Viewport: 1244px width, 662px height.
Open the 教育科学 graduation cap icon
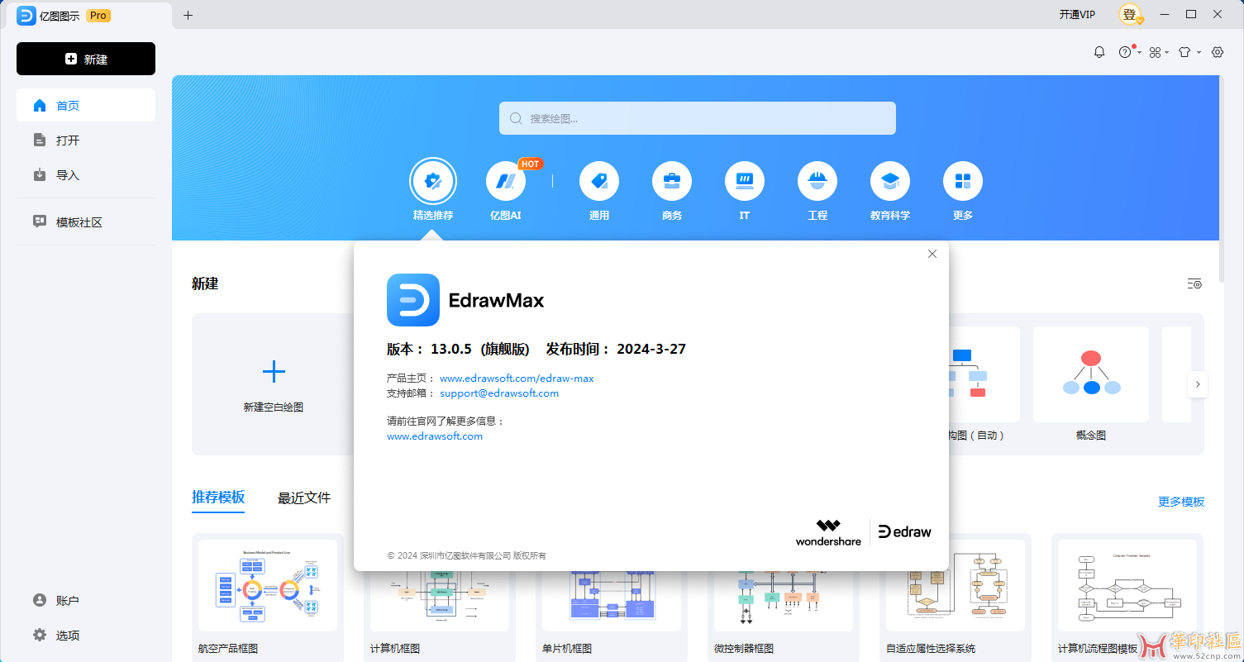pos(889,180)
